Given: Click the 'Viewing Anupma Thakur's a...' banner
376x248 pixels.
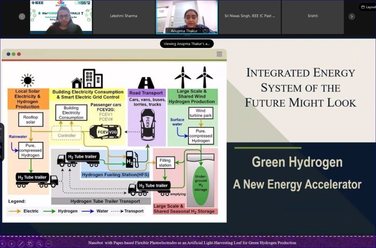Looking at the screenshot, I should coord(187,44).
